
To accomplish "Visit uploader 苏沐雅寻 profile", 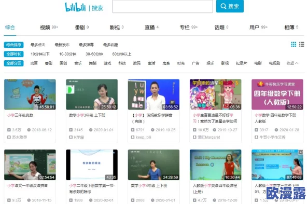I will (x=19, y=137).
